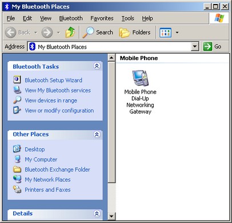Screen dimensions: 232x223
Task: Minimize the My Bluetooth Places window
Action: 207,7
